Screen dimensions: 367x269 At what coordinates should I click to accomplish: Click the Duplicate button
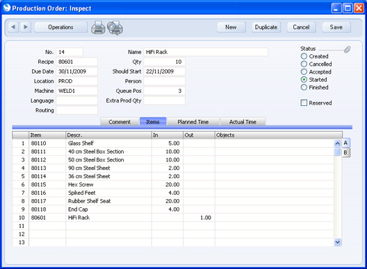pyautogui.click(x=266, y=27)
